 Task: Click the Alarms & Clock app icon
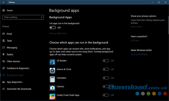pos(52,71)
